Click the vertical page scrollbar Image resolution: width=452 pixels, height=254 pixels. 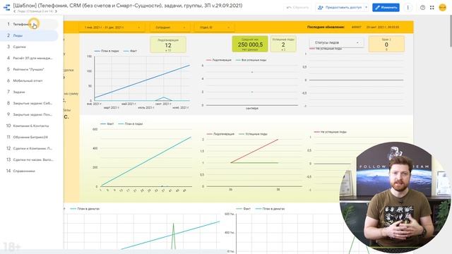coord(451,32)
